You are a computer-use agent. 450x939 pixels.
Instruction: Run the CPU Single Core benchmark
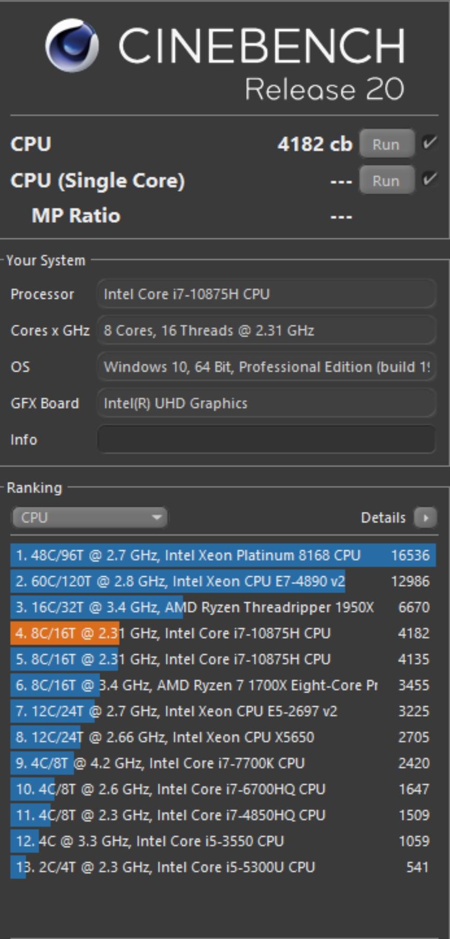click(x=386, y=180)
